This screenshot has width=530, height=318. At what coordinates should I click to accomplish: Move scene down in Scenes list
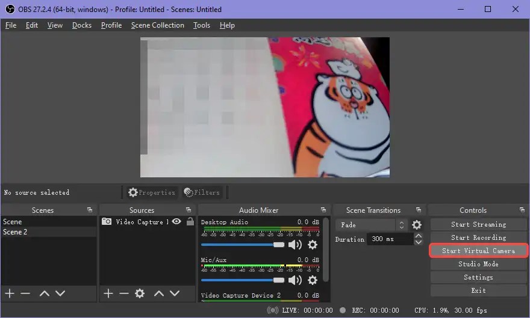pyautogui.click(x=60, y=293)
